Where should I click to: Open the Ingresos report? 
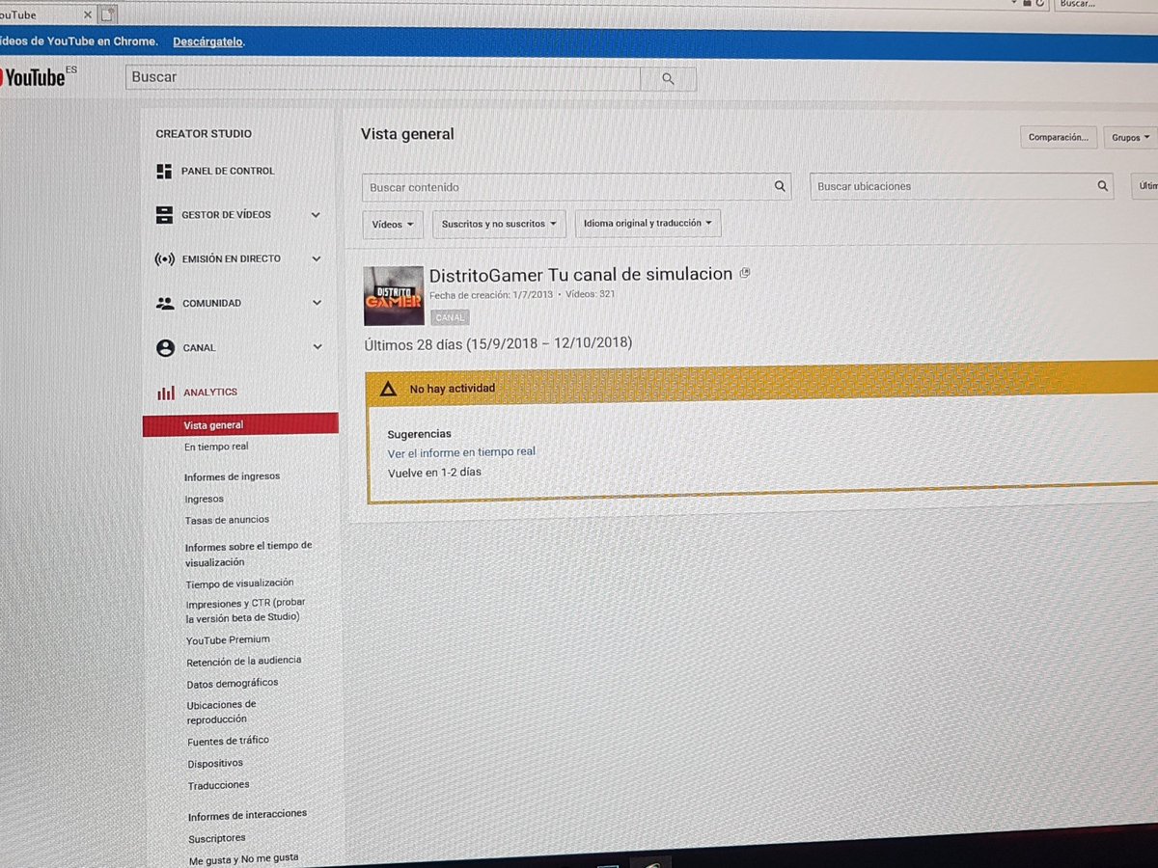point(205,500)
